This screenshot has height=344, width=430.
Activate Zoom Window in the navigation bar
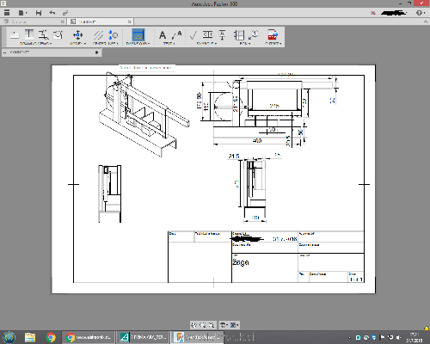[203, 325]
